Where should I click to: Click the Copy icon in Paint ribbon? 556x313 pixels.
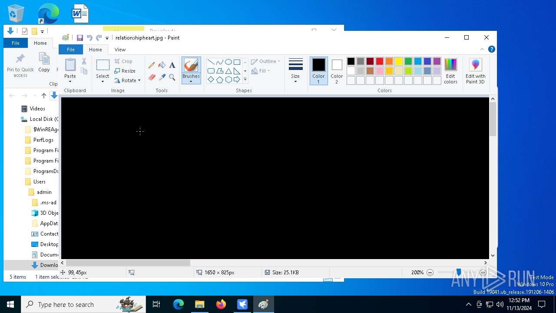pyautogui.click(x=84, y=71)
